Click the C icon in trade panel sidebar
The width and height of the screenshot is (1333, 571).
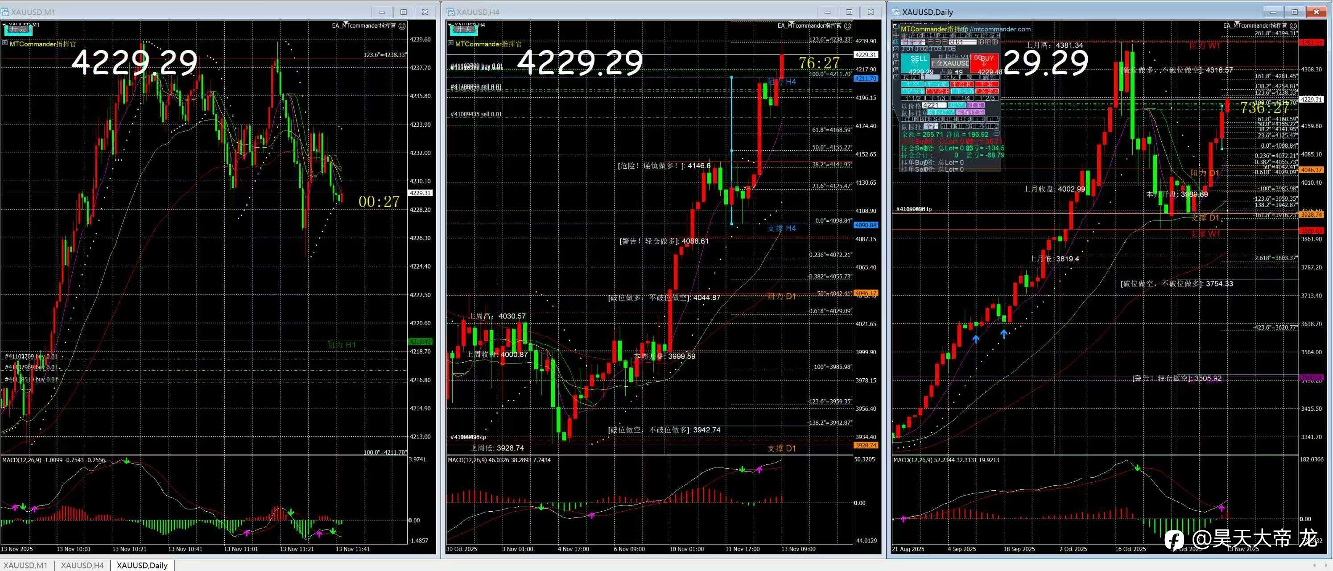coord(896,62)
